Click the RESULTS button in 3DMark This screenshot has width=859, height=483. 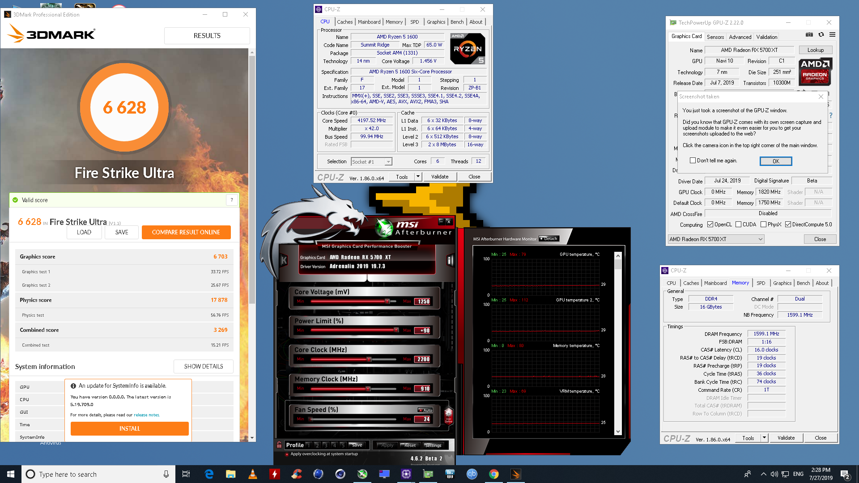tap(207, 36)
